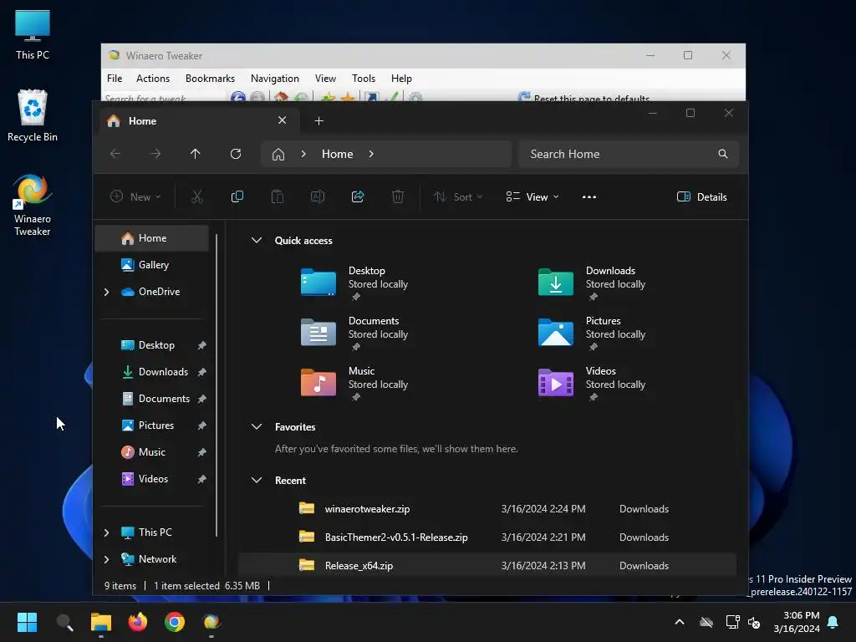Open Google Chrome from the taskbar
This screenshot has height=642, width=856.
(175, 622)
